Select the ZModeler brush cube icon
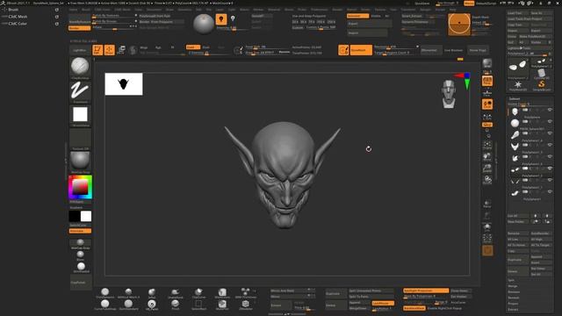 pyautogui.click(x=246, y=305)
